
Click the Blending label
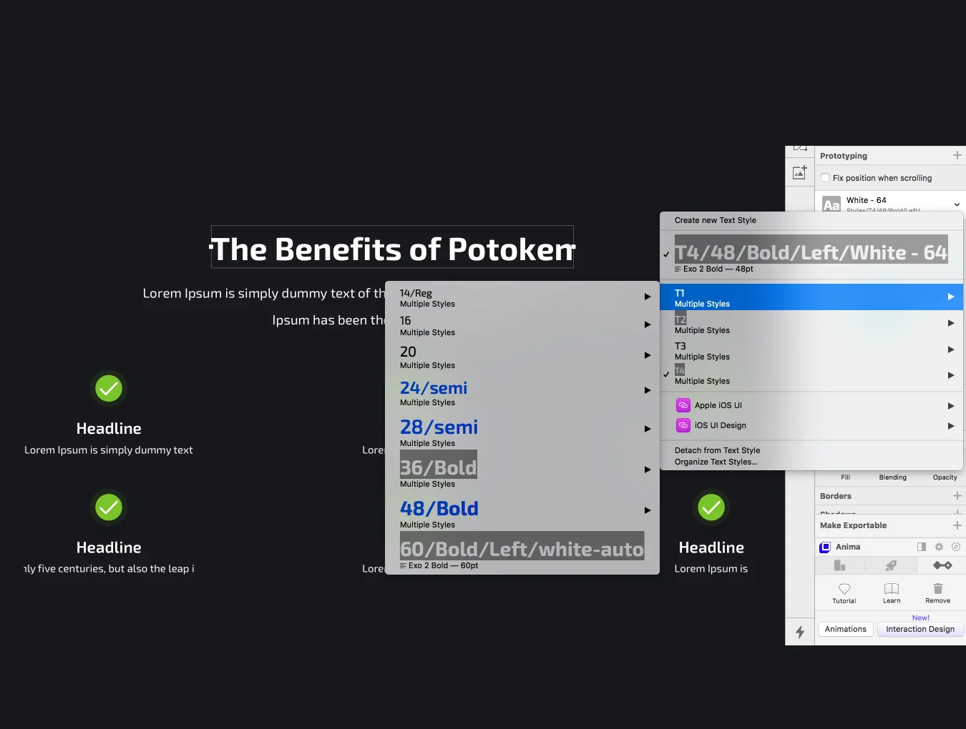pyautogui.click(x=892, y=477)
